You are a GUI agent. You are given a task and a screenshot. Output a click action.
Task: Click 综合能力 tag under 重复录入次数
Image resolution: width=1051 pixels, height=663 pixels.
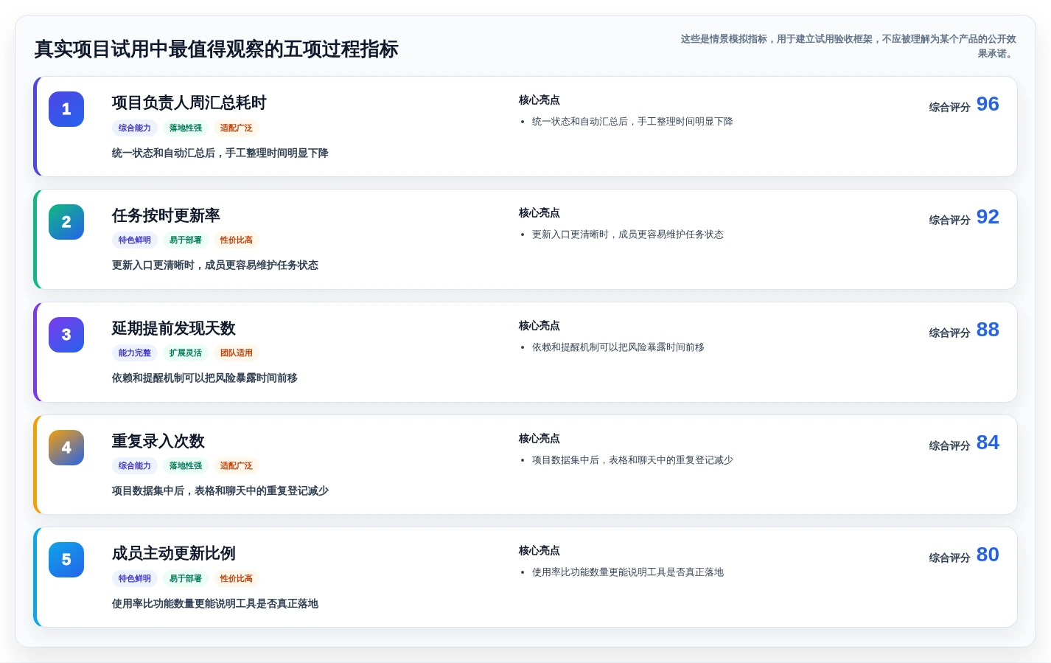pos(135,465)
